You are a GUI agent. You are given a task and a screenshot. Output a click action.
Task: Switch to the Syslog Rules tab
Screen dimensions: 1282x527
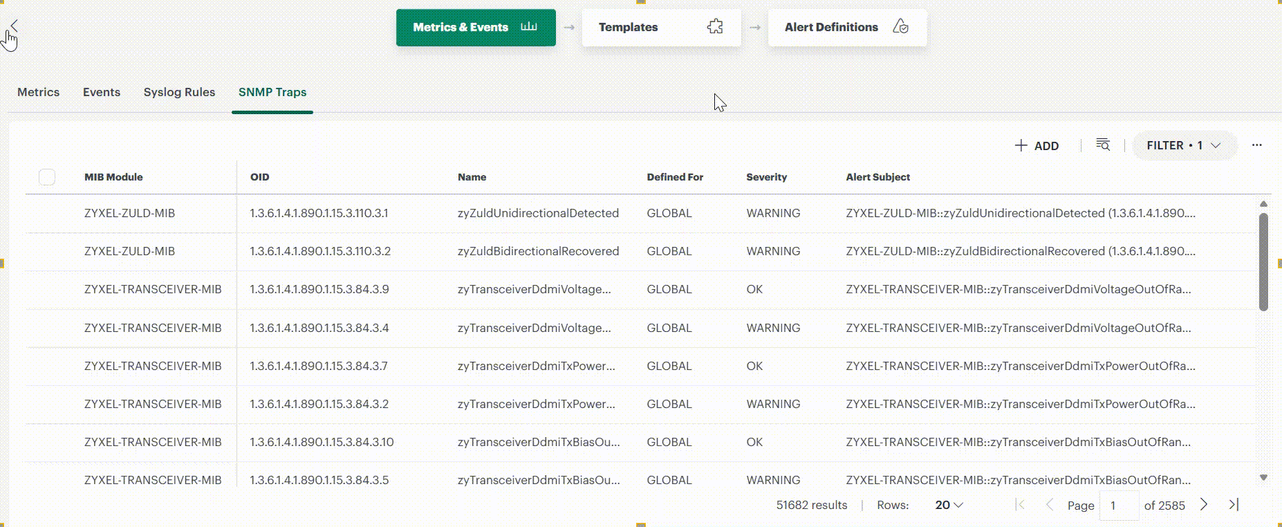pyautogui.click(x=179, y=92)
